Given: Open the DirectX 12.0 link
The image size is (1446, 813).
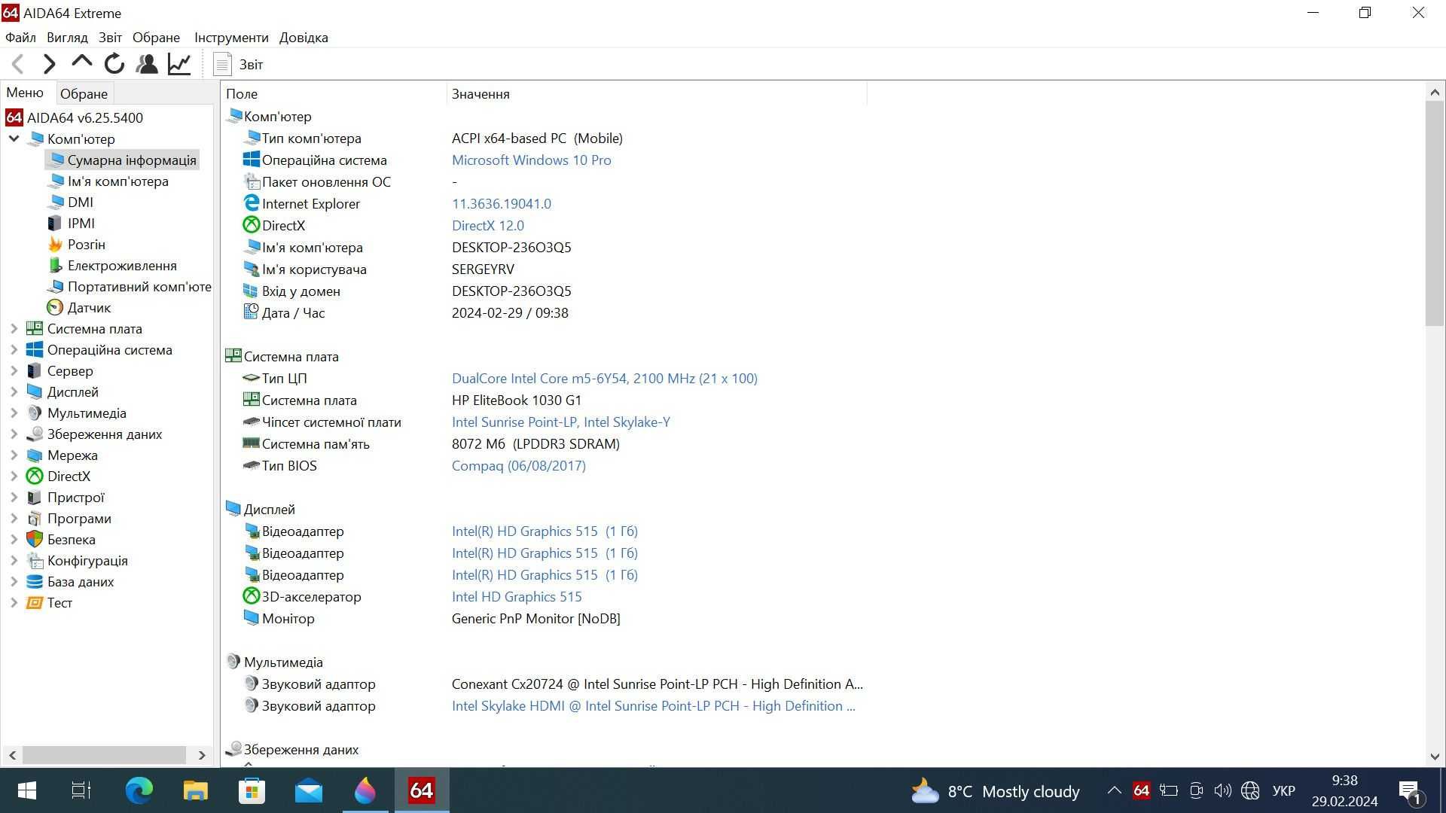Looking at the screenshot, I should 487,225.
